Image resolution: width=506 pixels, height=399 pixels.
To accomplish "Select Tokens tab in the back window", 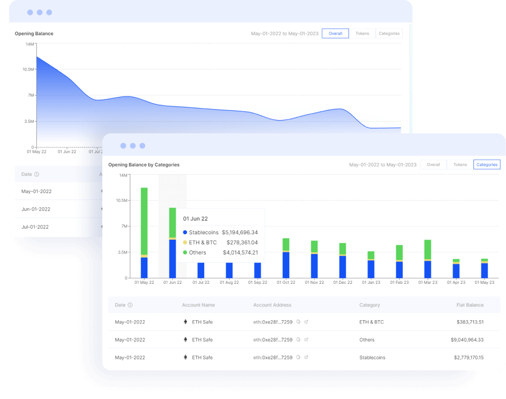I will tap(362, 34).
